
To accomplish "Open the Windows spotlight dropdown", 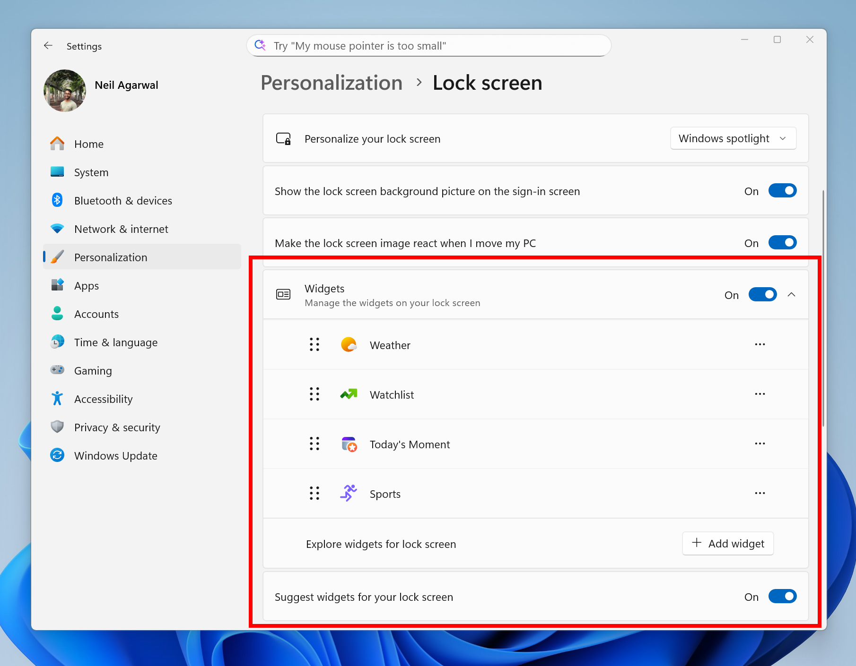I will [x=733, y=138].
